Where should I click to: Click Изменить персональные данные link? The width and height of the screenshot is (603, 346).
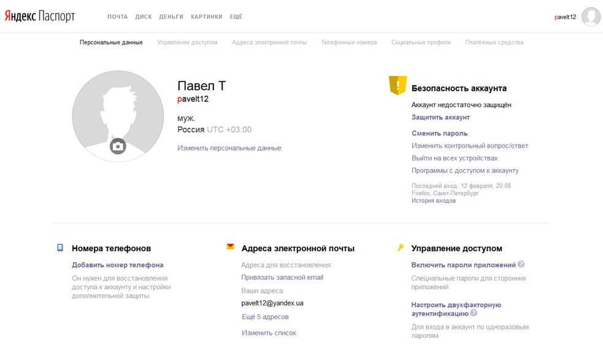point(229,148)
